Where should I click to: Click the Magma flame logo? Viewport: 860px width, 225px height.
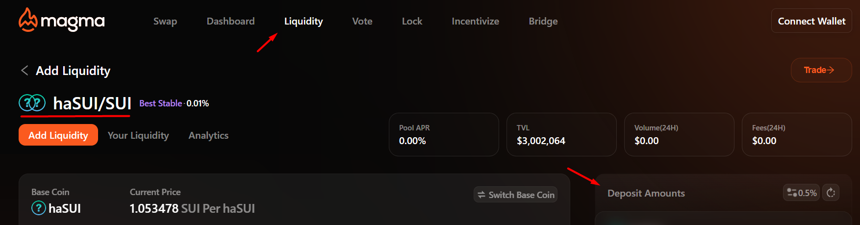tap(28, 20)
